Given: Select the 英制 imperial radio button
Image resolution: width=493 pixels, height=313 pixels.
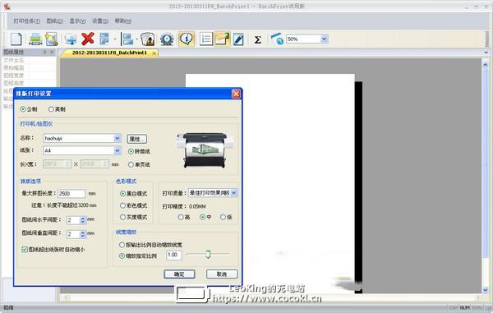Looking at the screenshot, I should pyautogui.click(x=51, y=109).
